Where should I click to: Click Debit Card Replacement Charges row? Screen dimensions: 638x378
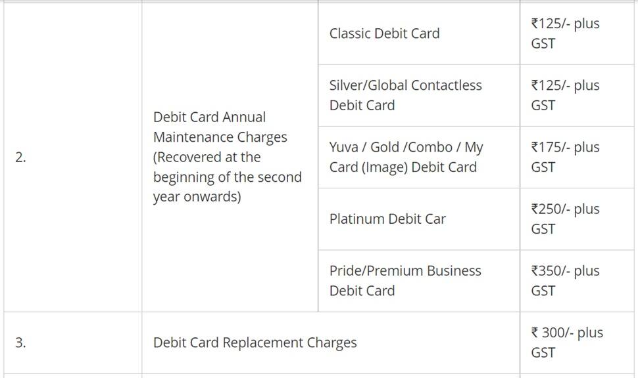[x=318, y=343]
